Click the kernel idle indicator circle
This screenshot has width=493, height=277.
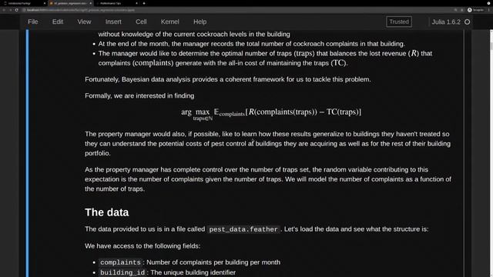[x=468, y=22]
